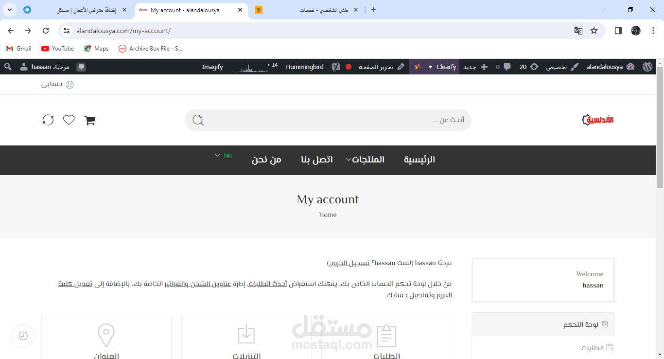
Task: Open the admin bar search magnifier
Action: point(7,67)
